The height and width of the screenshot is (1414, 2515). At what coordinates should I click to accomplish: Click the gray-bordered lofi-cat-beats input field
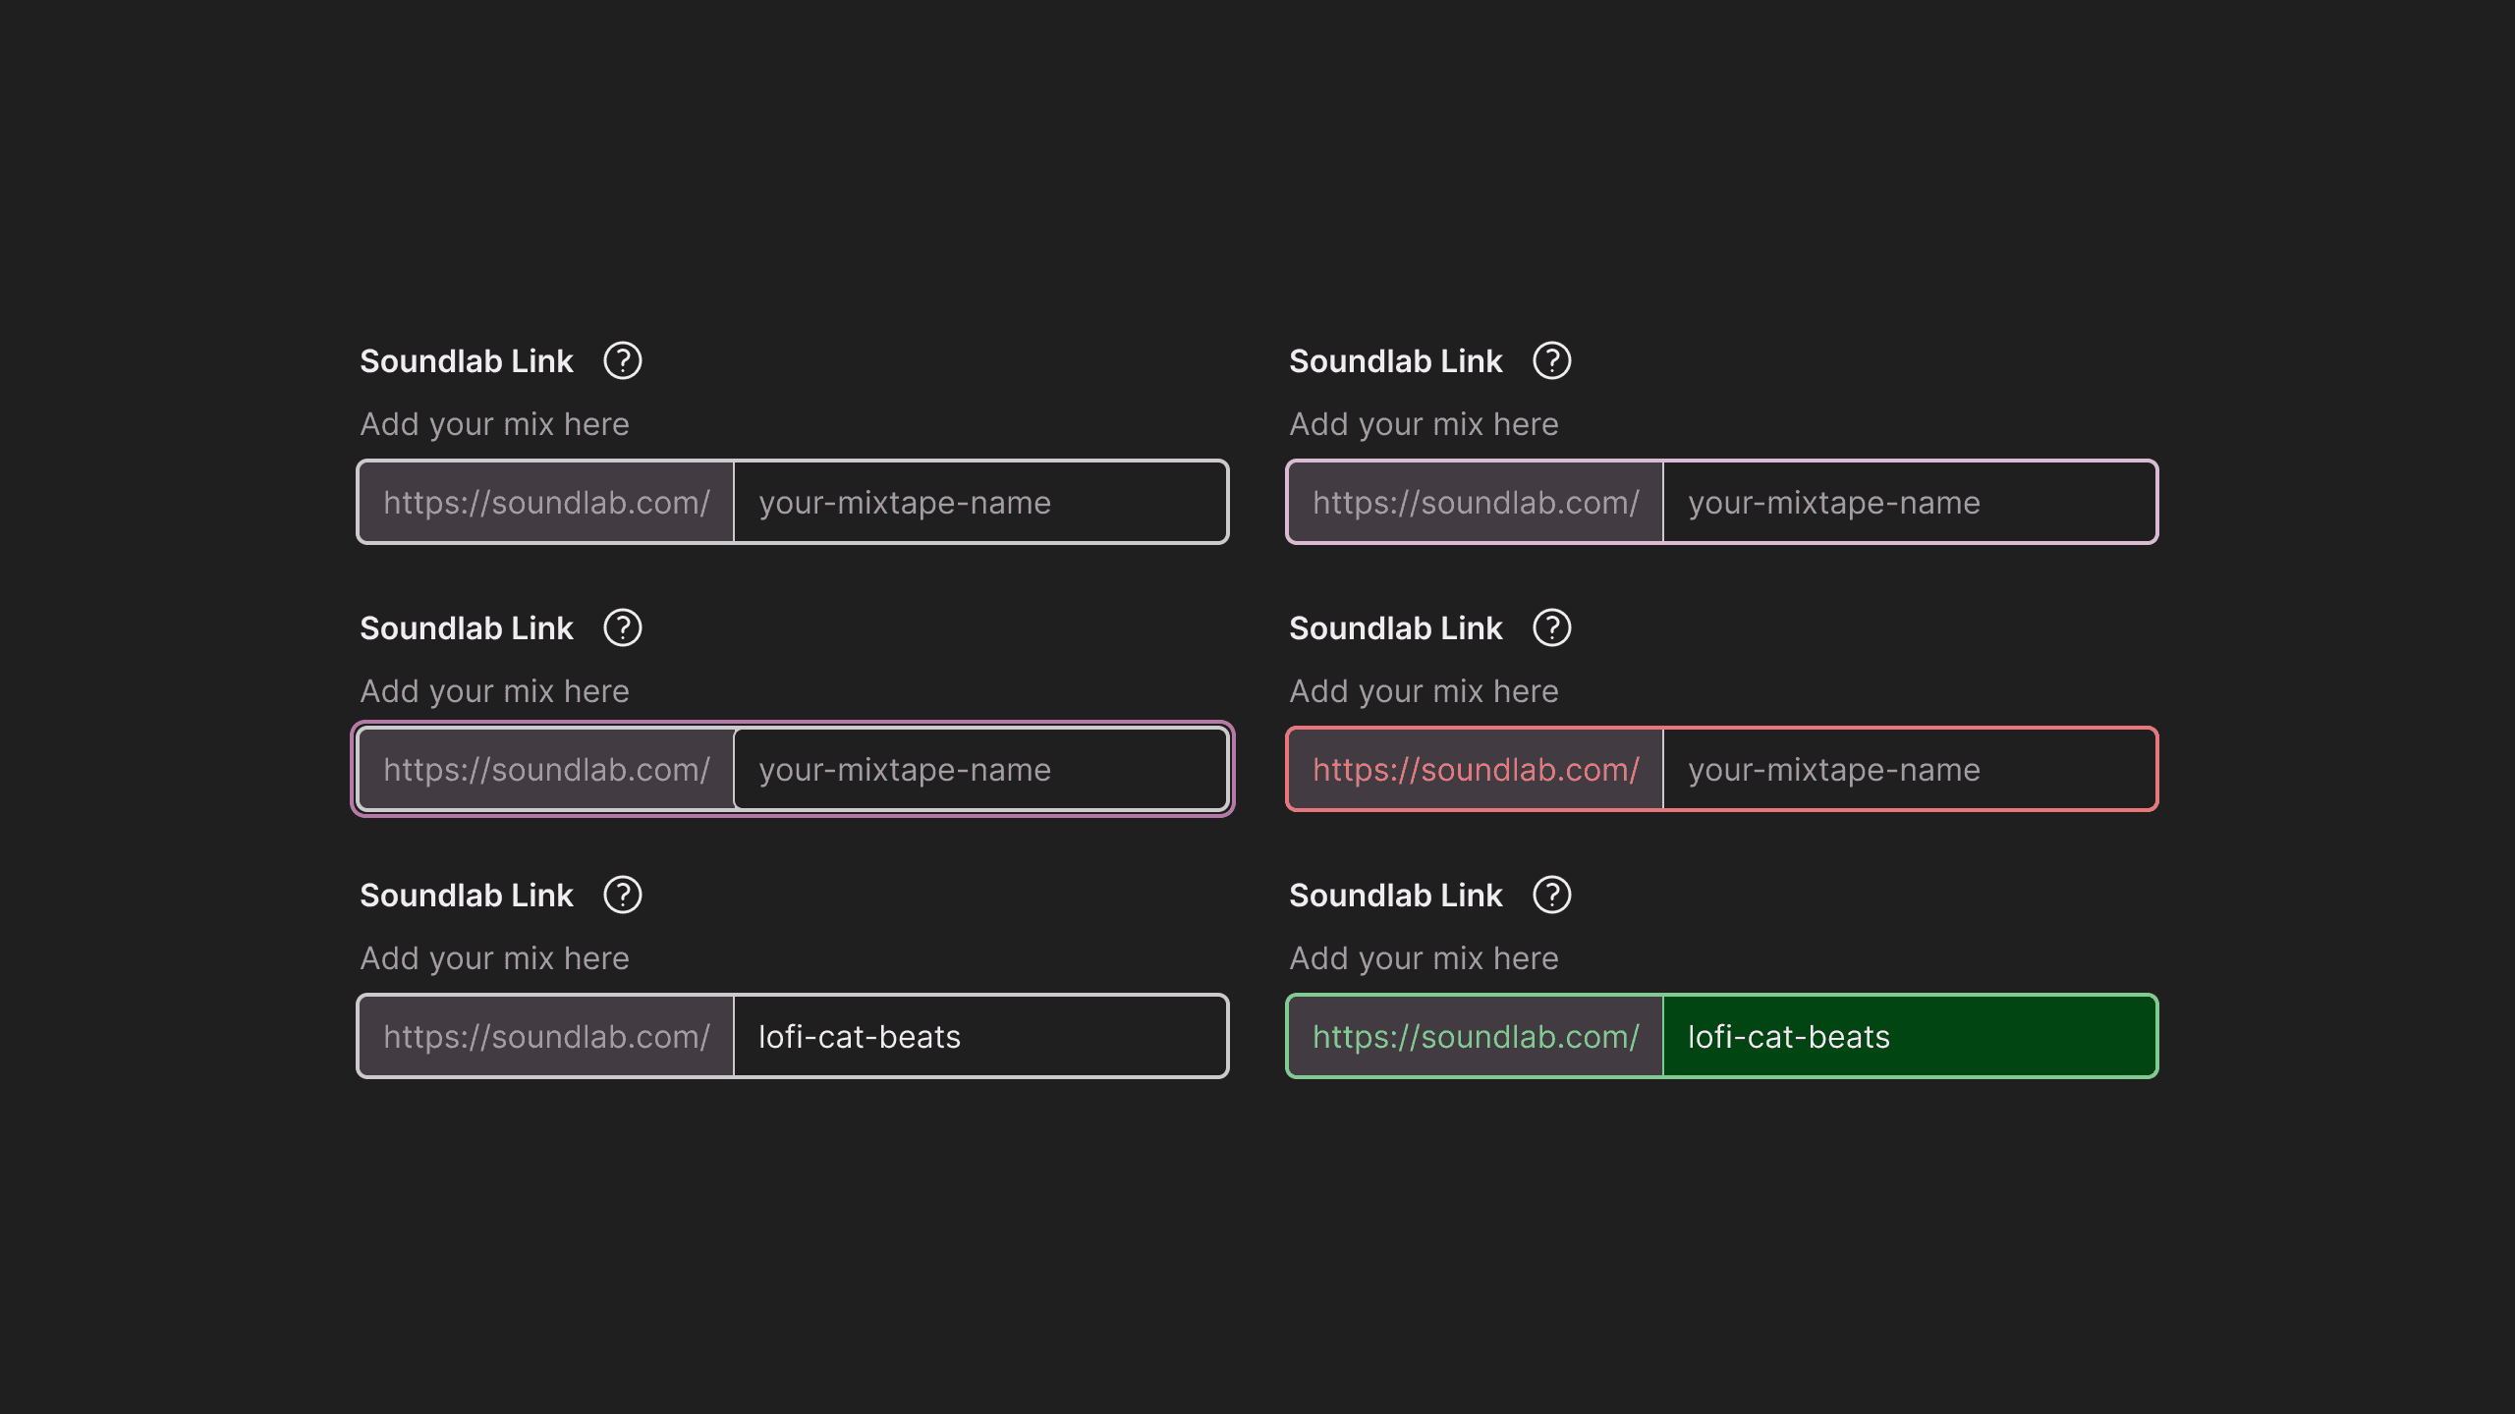(x=978, y=1037)
